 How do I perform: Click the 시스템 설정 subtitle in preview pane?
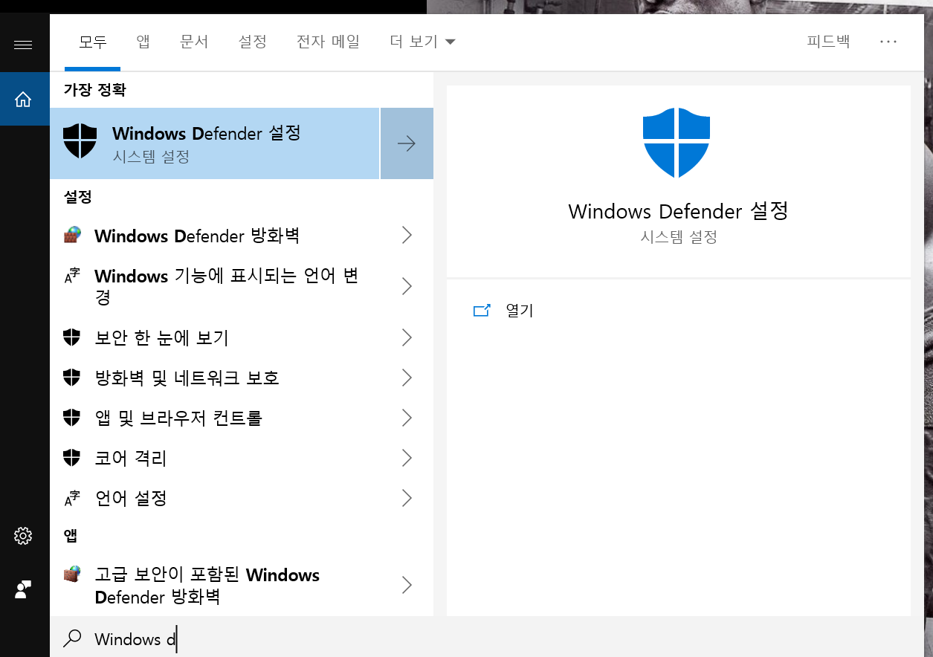(x=679, y=237)
